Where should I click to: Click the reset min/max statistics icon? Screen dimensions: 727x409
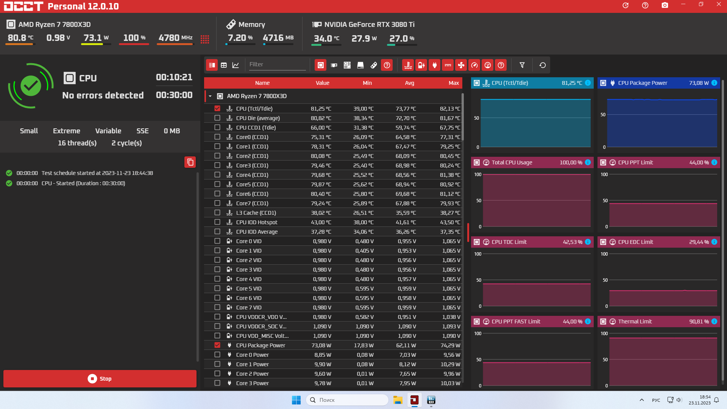pyautogui.click(x=542, y=65)
